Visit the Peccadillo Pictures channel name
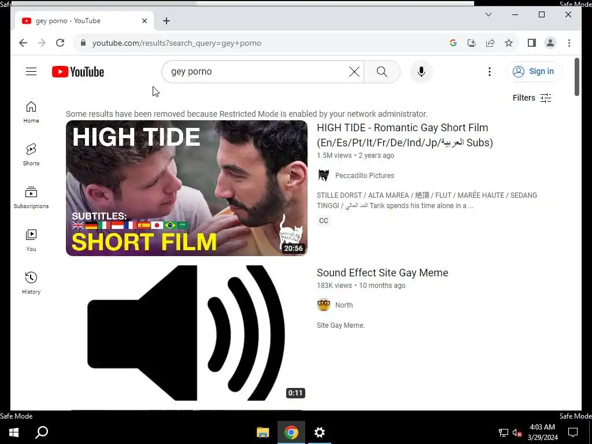Screen dimensions: 592x444 coord(364,176)
